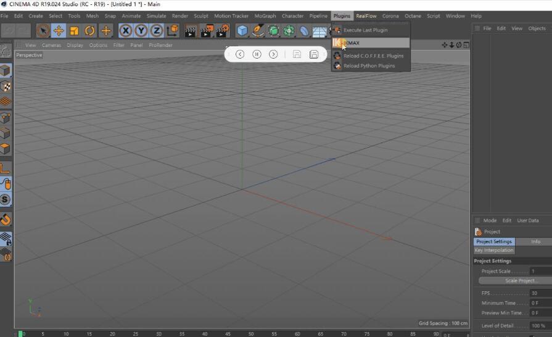The image size is (552, 337).
Task: Choose Reload Python Plugins
Action: click(371, 65)
